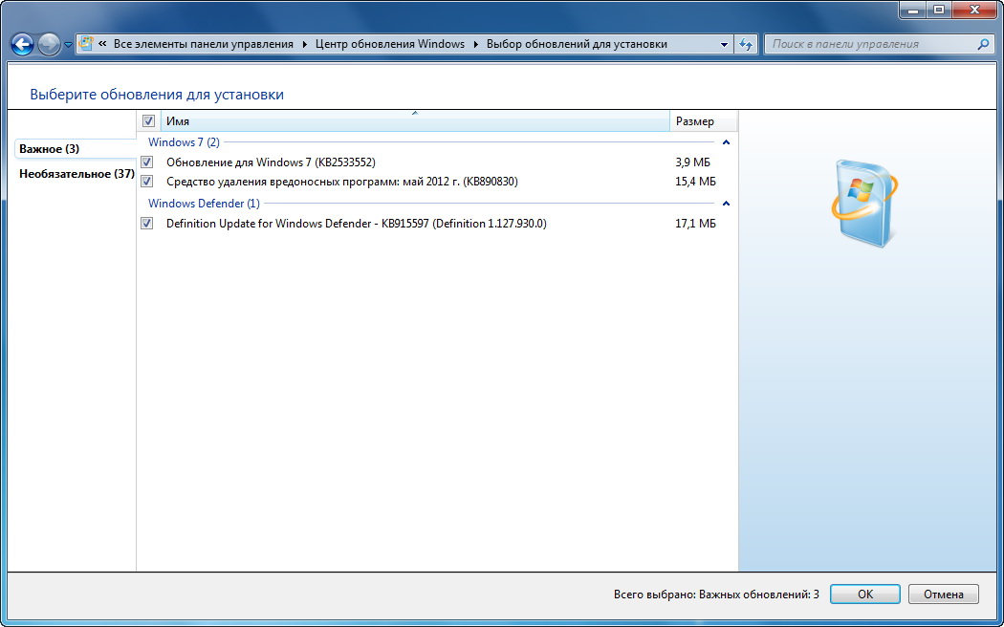Click the search magnifier icon
The image size is (1004, 627).
[983, 44]
